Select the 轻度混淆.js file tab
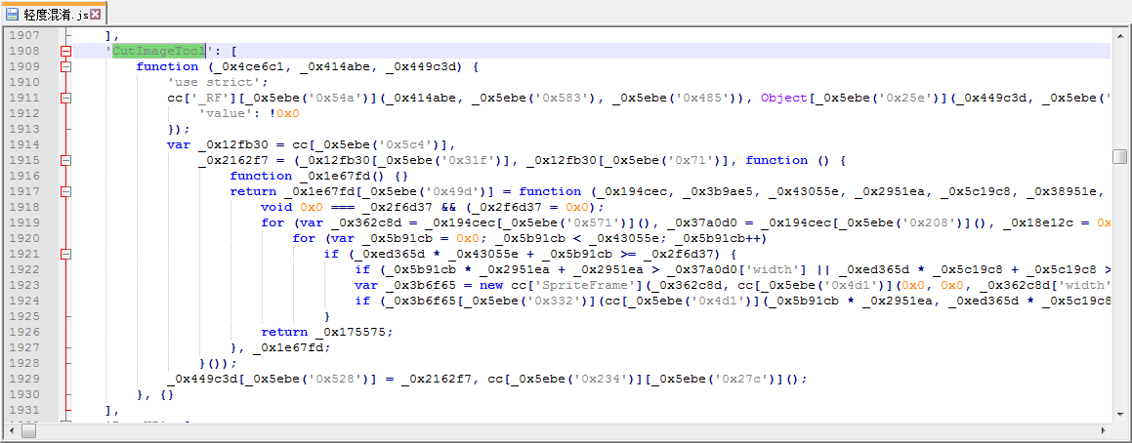 pos(54,13)
